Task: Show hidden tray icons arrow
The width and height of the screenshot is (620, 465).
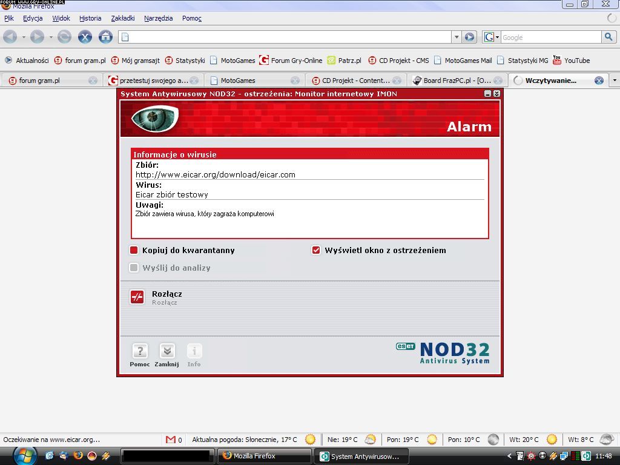Action: (509, 456)
